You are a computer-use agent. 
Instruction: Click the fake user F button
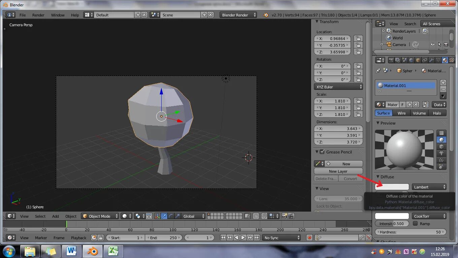402,105
